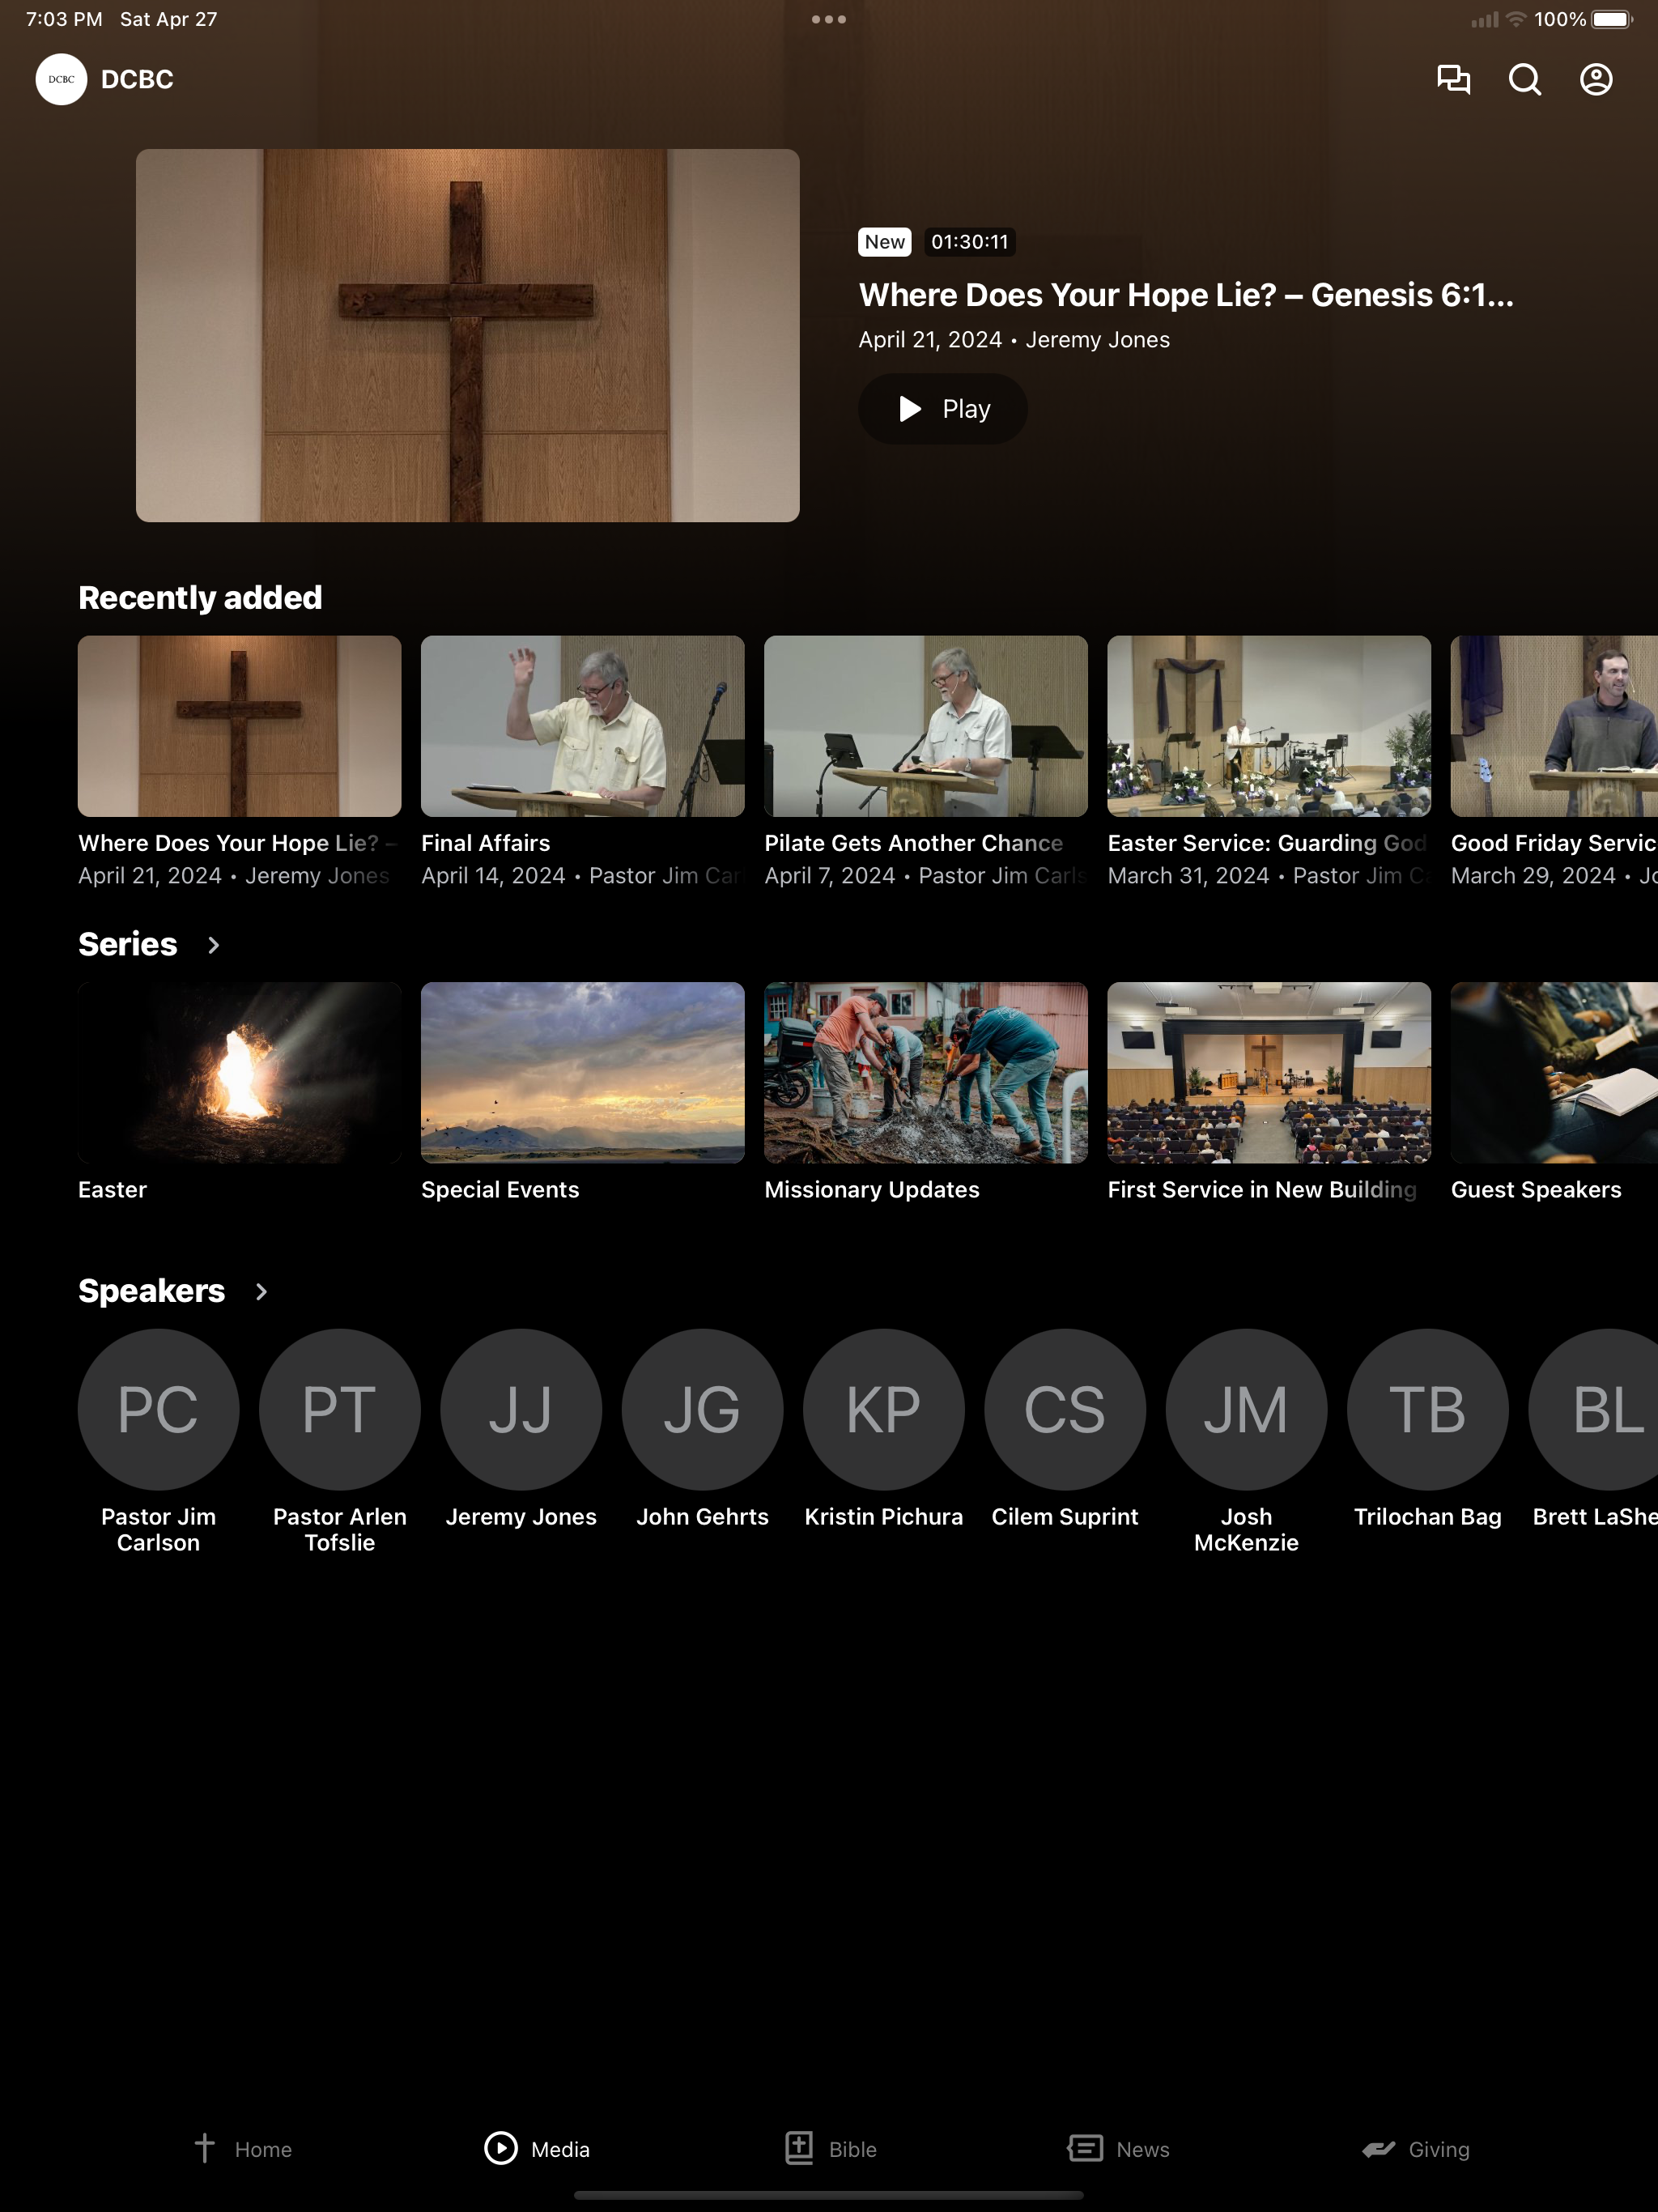Select speaker Jeremy Jones JJ avatar
Screen dimensions: 1658x2212
pyautogui.click(x=521, y=1409)
